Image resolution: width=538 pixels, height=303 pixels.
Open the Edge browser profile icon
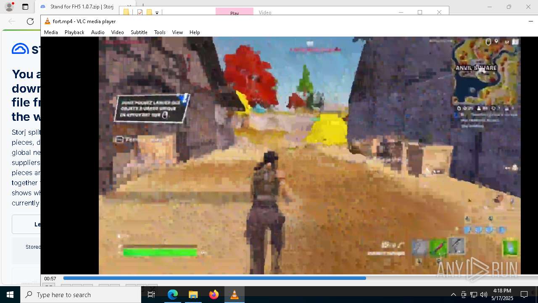click(x=9, y=7)
